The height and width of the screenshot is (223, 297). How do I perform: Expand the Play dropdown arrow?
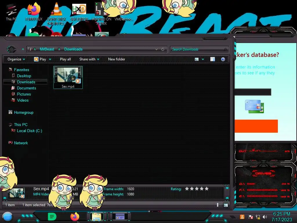tap(50, 59)
